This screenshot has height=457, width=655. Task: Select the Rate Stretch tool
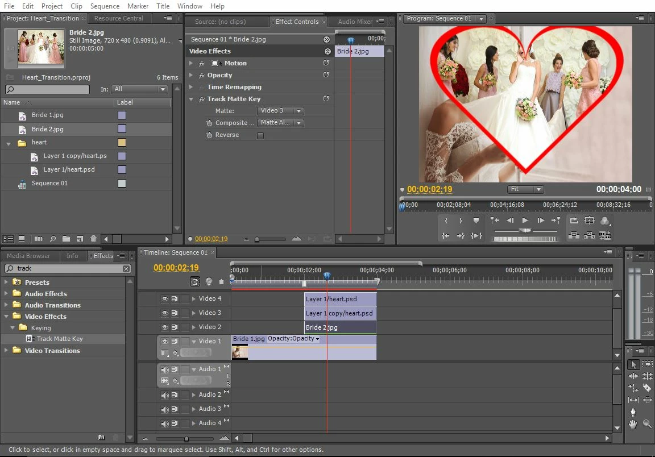click(x=633, y=388)
